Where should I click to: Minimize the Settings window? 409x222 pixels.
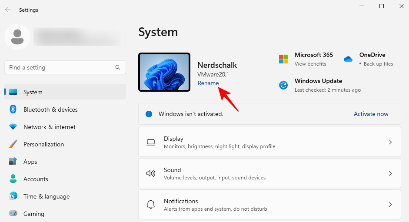[362, 6]
